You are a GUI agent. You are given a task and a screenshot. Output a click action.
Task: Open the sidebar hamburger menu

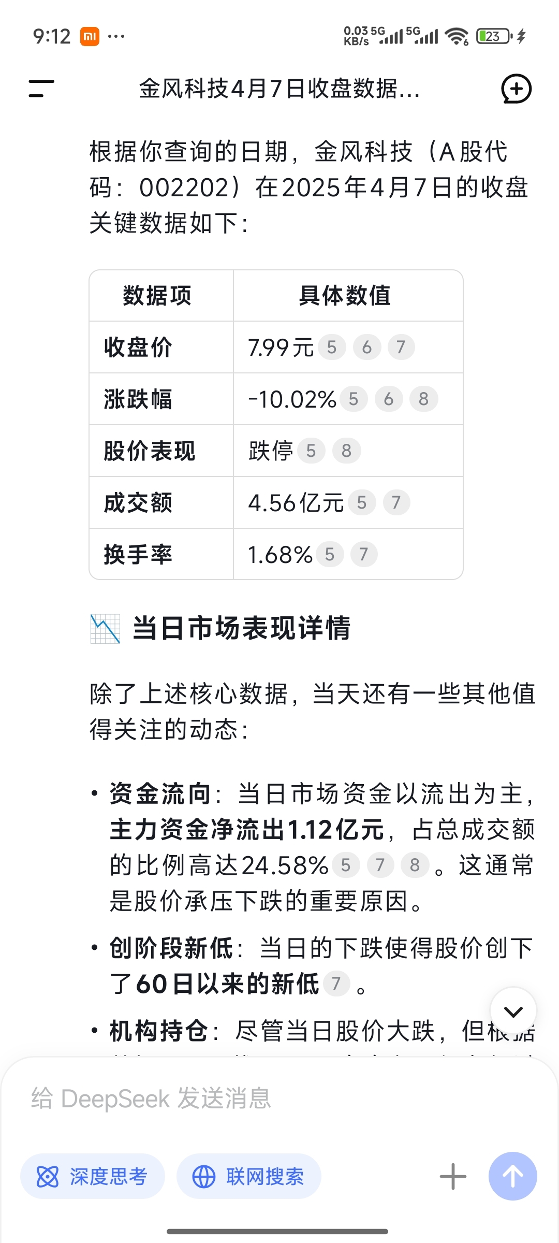coord(41,89)
